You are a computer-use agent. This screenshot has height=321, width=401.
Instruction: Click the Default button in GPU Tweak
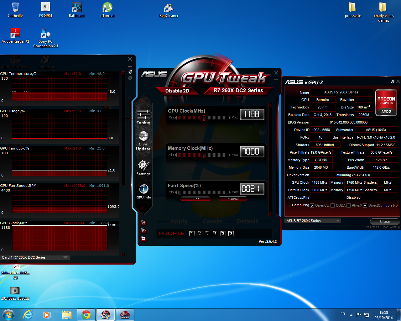247,221
